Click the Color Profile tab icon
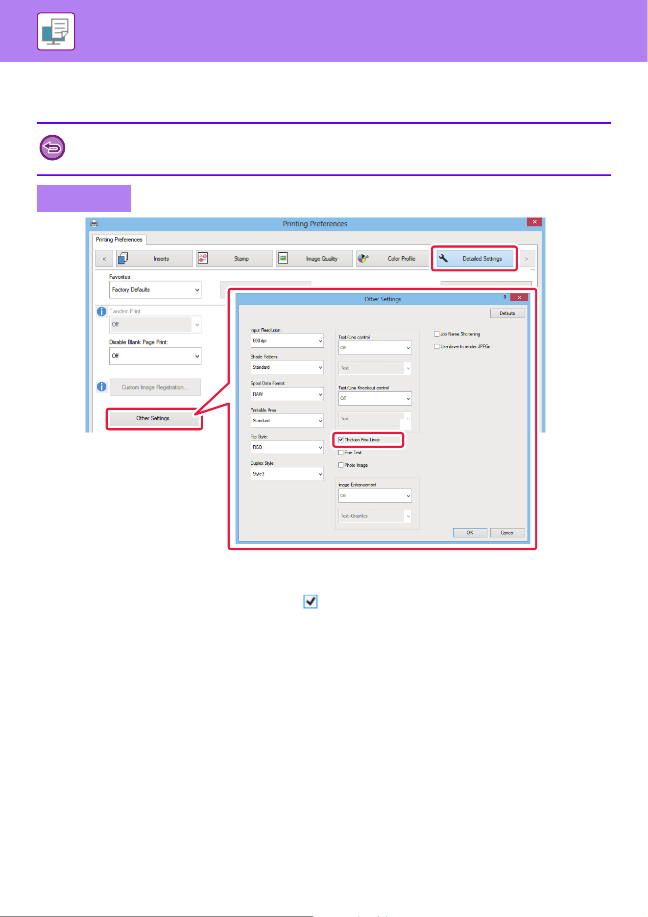This screenshot has height=917, width=648. point(363,258)
